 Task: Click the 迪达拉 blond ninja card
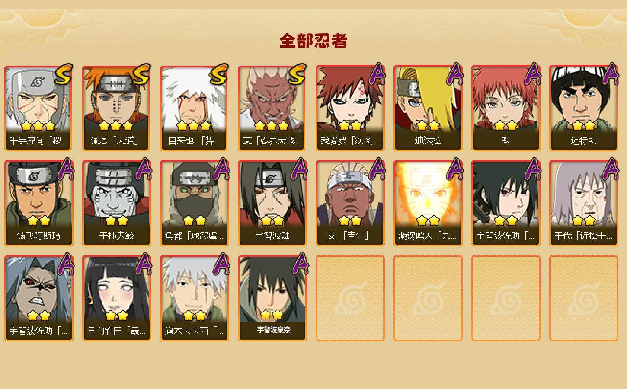click(428, 108)
